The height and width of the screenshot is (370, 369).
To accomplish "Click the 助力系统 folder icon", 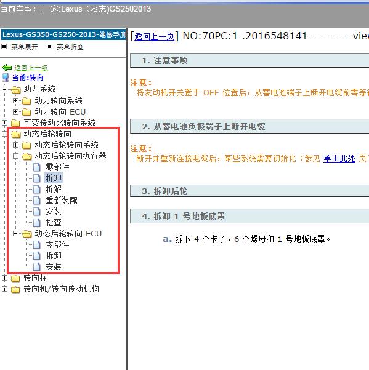I will pos(16,90).
